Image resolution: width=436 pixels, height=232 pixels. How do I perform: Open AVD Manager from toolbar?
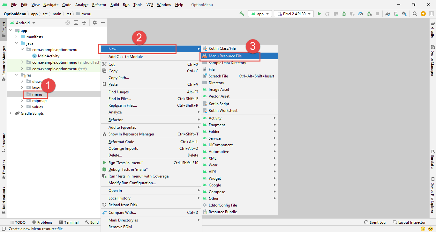coord(396,14)
